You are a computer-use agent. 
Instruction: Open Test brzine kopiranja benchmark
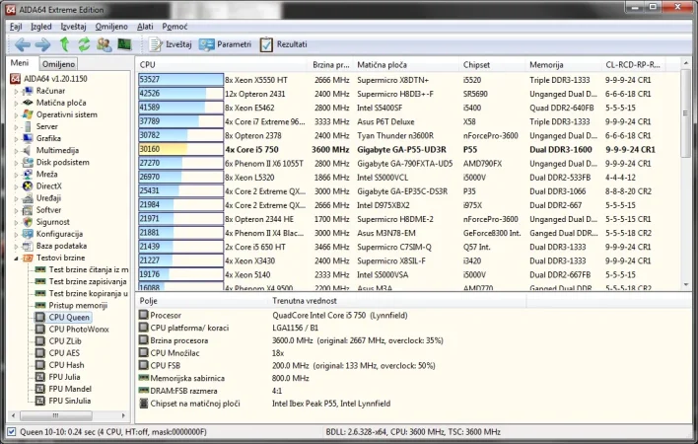[x=88, y=293]
